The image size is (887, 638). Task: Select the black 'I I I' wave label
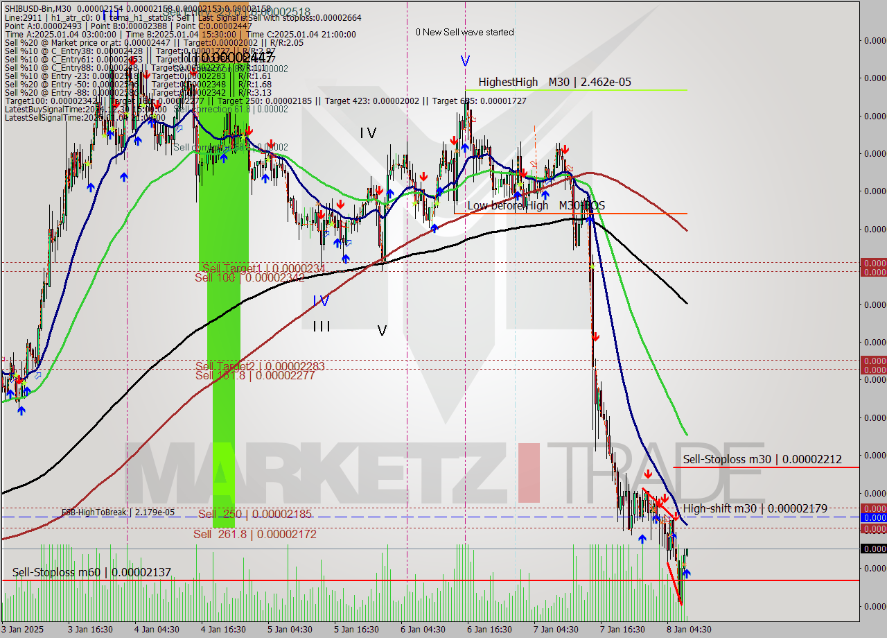pos(322,326)
